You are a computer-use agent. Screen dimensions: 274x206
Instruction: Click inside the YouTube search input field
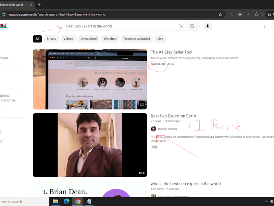(121, 26)
